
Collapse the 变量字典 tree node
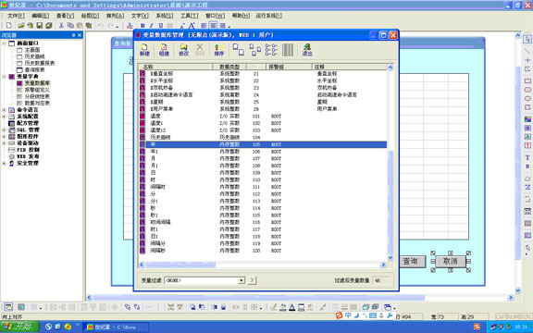coord(4,77)
